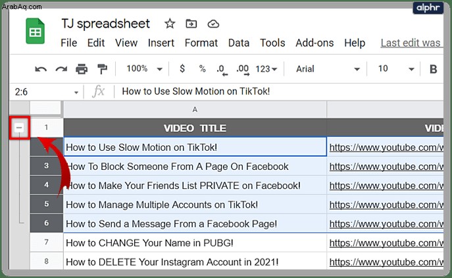
Task: Select row 3 header
Action: click(x=47, y=166)
